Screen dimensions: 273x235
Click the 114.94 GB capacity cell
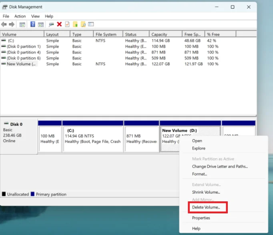click(161, 40)
